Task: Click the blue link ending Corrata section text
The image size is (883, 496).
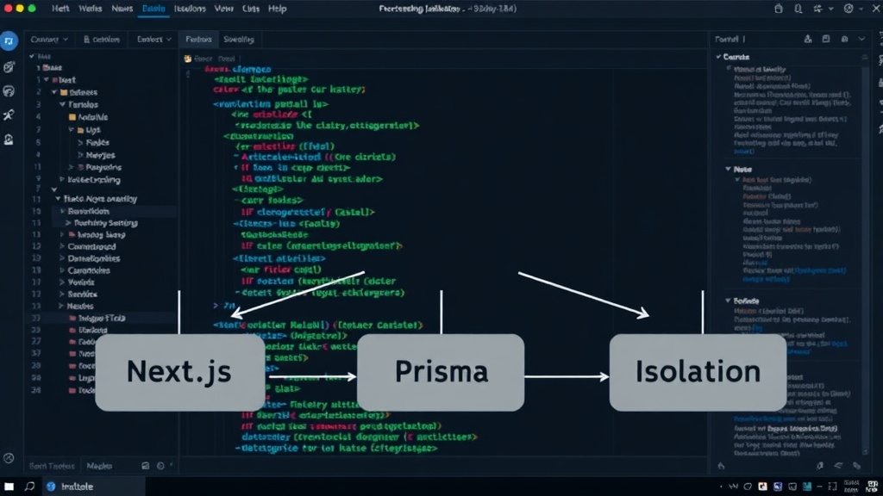Action: pyautogui.click(x=743, y=152)
